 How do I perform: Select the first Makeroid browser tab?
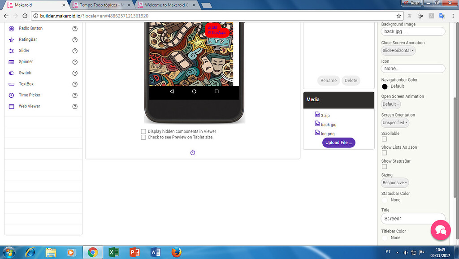37,5
